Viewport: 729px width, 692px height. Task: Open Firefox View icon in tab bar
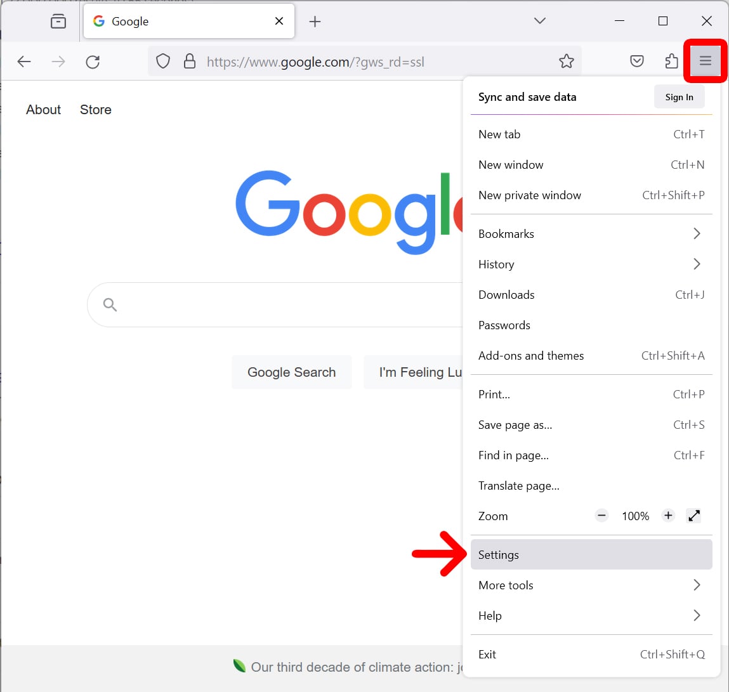click(58, 22)
